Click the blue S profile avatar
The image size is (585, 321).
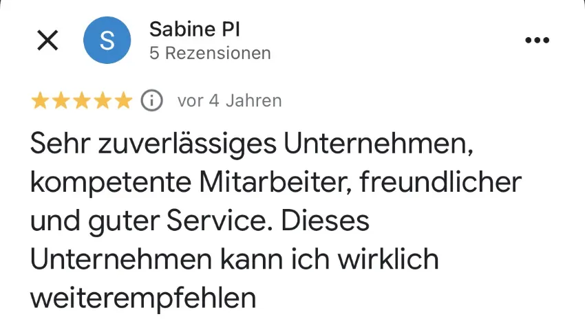click(x=107, y=41)
